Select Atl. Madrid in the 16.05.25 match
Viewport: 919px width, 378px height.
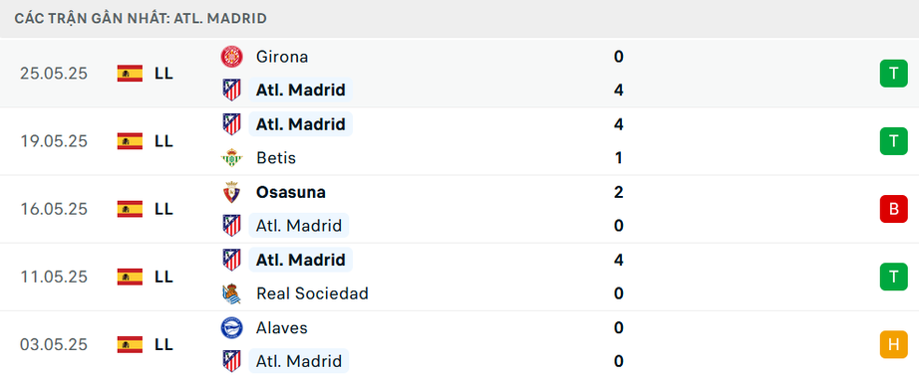tap(299, 225)
